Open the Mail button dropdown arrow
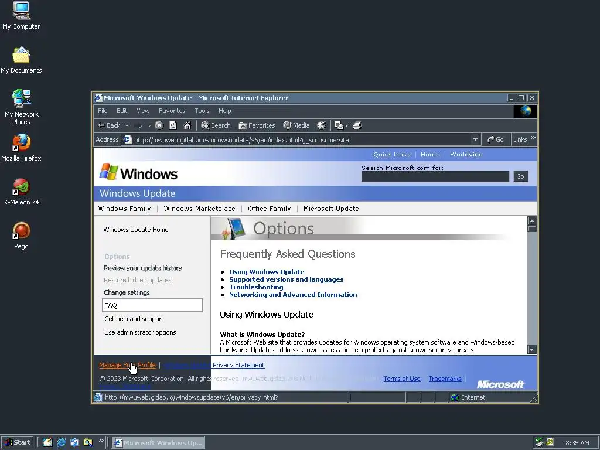The width and height of the screenshot is (600, 450). pyautogui.click(x=347, y=125)
